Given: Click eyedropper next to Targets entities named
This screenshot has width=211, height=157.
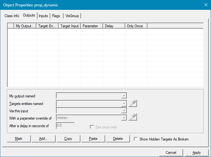Looking at the screenshot, I should 133,103.
